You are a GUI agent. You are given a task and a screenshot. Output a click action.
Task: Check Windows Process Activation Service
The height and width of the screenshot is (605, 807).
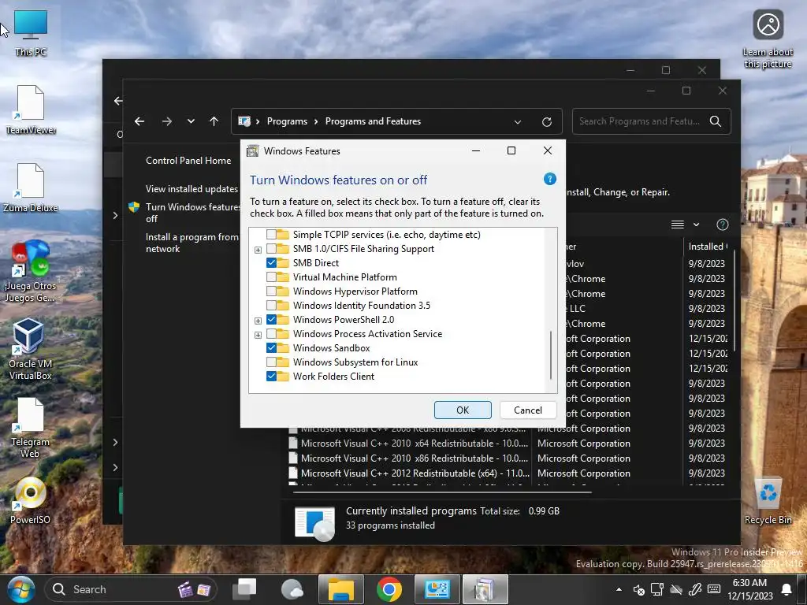coord(271,334)
